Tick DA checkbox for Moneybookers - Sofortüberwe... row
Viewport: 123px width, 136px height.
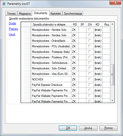[90, 63]
